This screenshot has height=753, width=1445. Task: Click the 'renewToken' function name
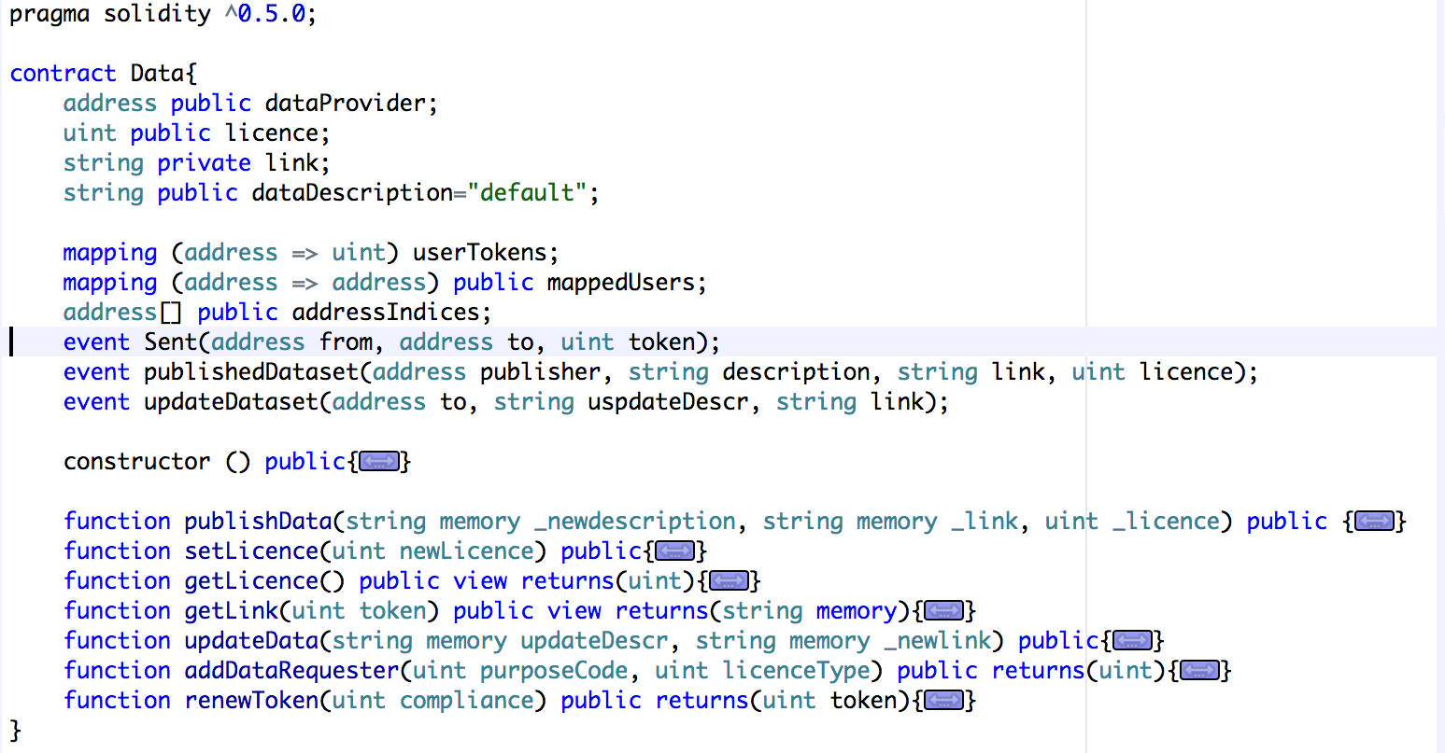tap(252, 701)
